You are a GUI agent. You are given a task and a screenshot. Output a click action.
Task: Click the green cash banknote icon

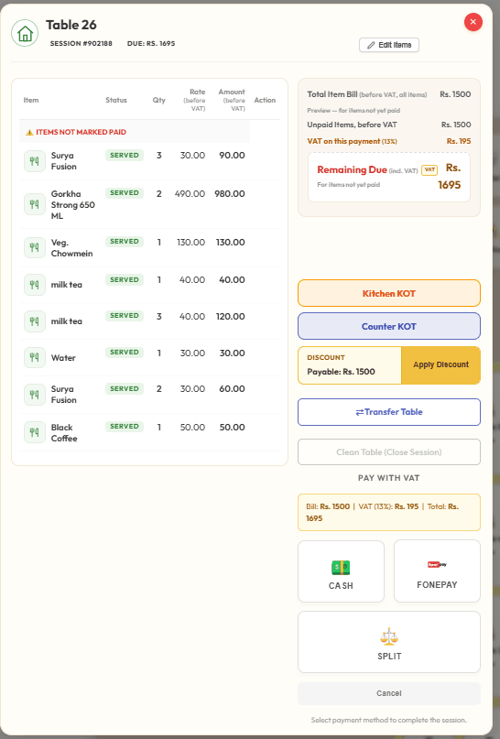341,568
